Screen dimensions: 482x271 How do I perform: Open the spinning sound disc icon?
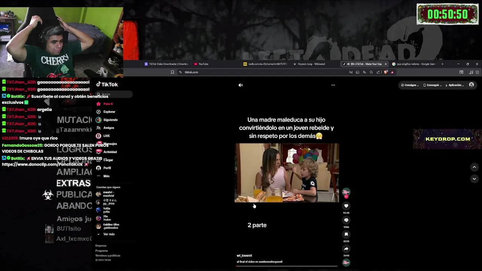346,262
